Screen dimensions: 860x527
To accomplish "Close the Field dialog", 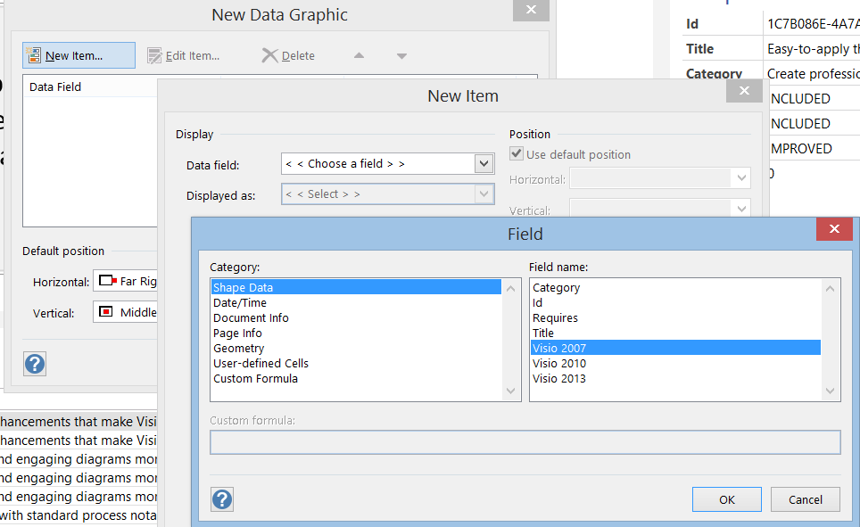I will coord(834,228).
